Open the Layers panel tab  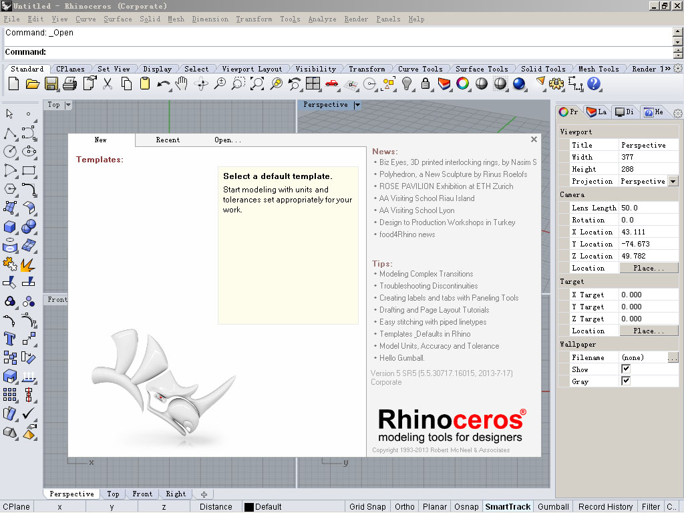[596, 112]
